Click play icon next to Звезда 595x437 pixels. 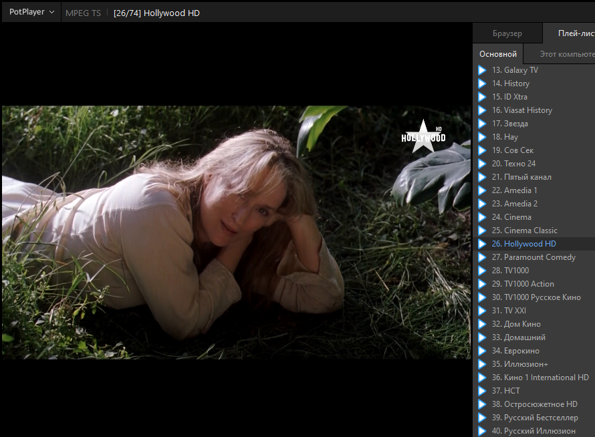coord(482,124)
